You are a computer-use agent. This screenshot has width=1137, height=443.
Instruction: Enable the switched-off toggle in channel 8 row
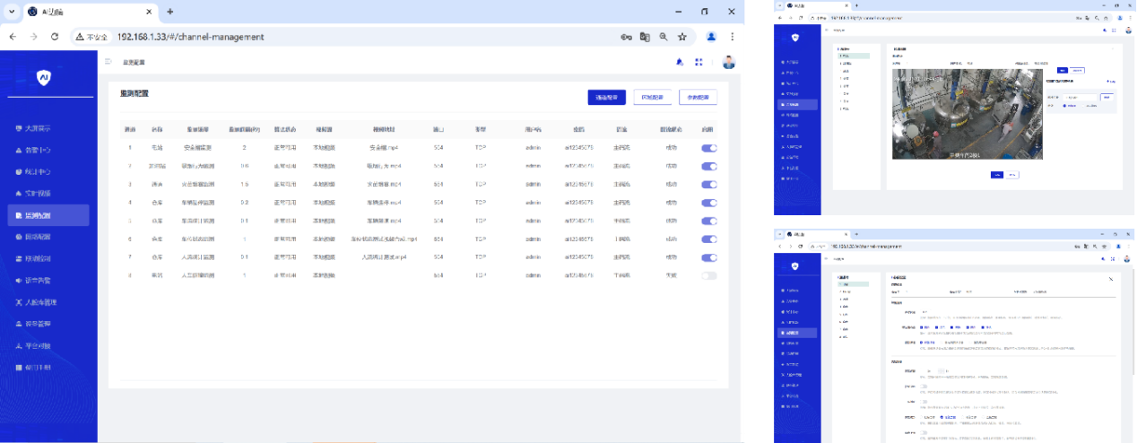coord(708,275)
